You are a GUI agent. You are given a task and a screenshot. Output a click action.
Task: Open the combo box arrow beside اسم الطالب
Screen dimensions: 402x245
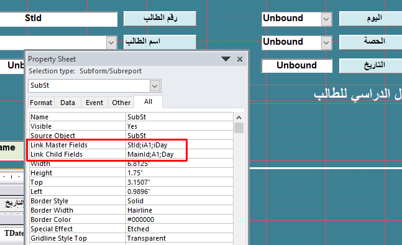(111, 42)
